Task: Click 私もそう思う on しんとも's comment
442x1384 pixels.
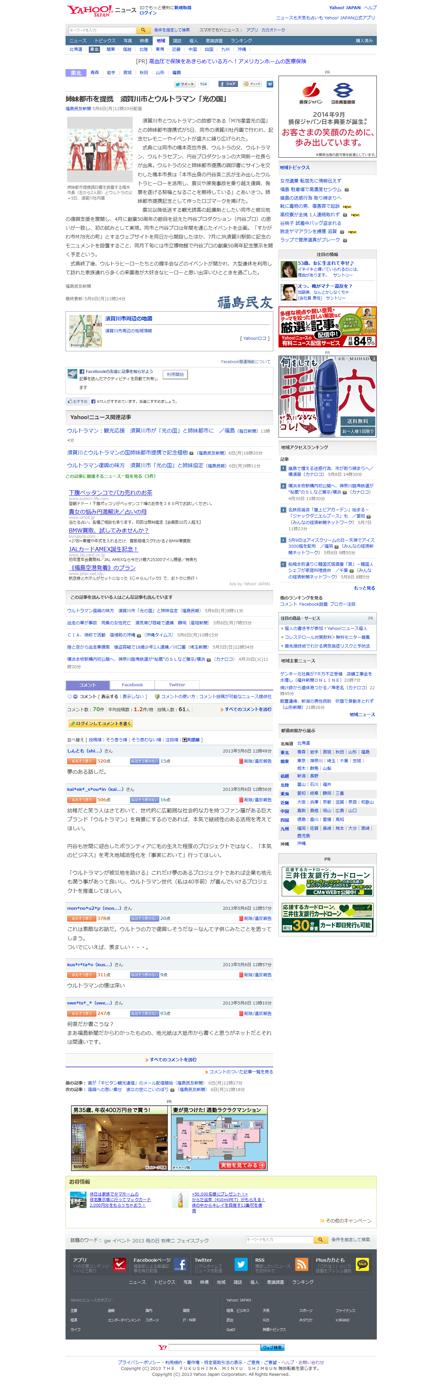Action: (x=81, y=761)
